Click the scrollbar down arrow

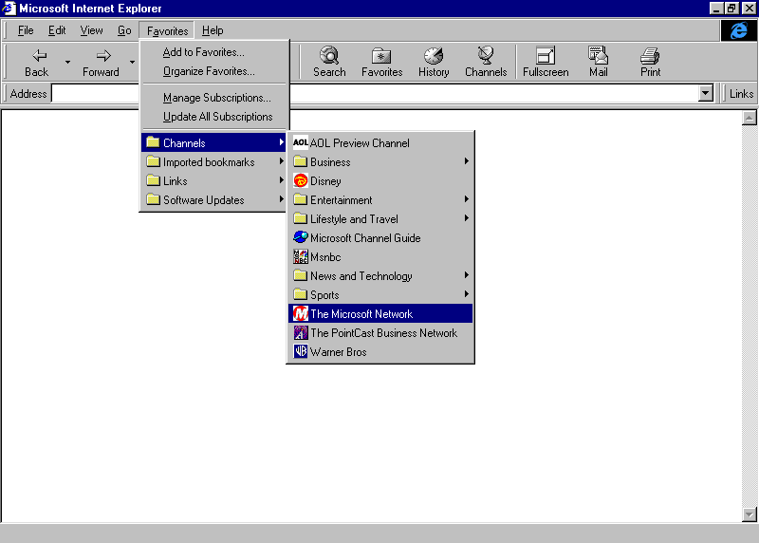pos(749,515)
